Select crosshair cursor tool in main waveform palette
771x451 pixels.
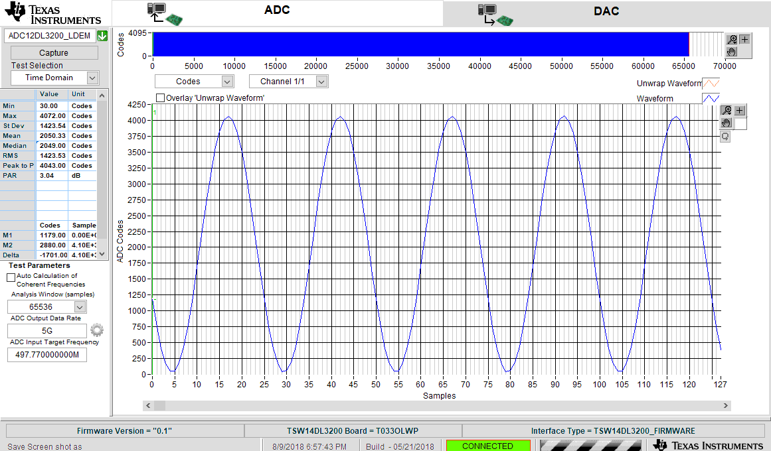click(740, 111)
